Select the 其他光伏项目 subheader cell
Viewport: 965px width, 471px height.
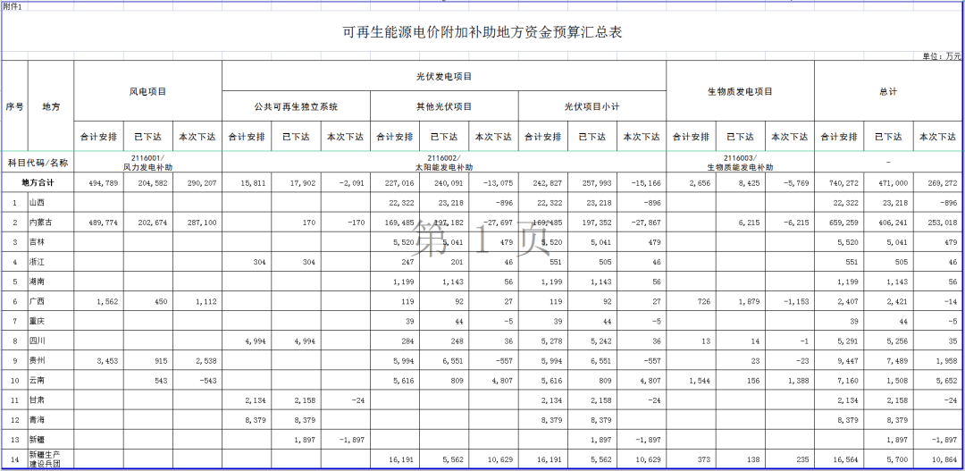[444, 106]
